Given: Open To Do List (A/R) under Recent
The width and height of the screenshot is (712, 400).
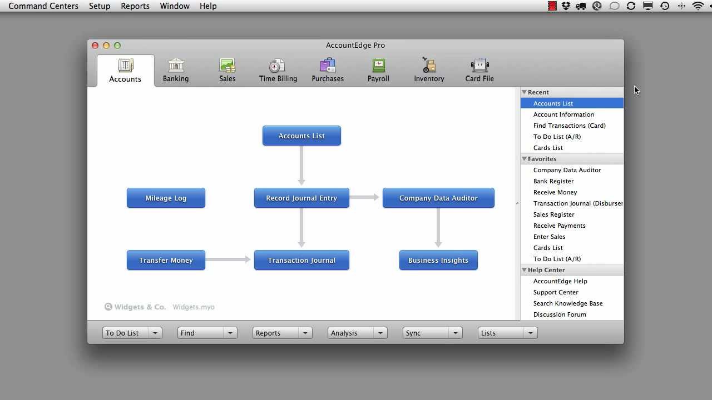Looking at the screenshot, I should (572, 137).
